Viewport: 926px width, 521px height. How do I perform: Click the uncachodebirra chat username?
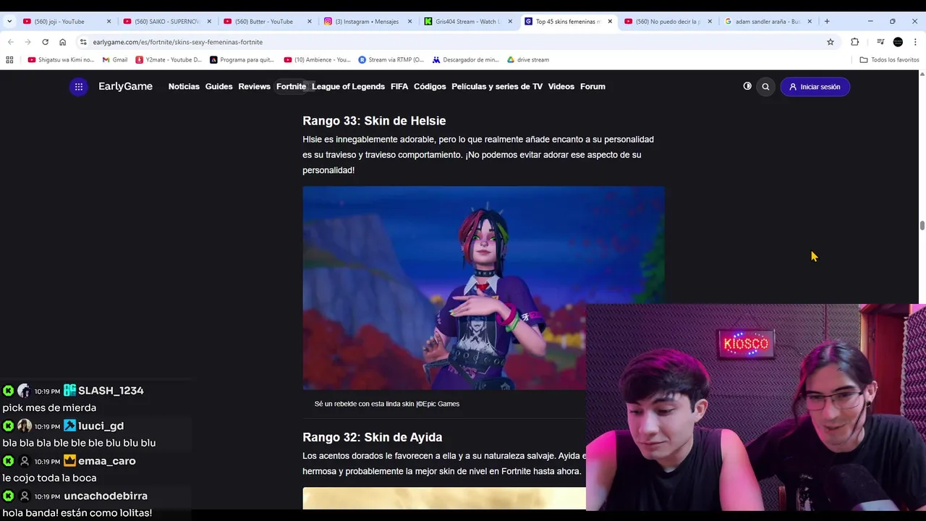click(x=106, y=496)
